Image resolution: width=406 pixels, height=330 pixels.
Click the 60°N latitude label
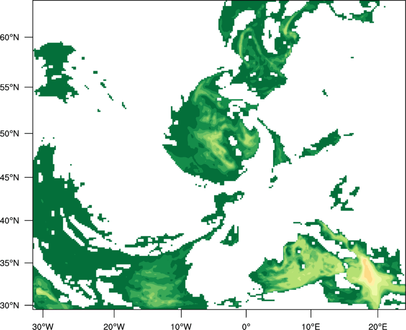[x=10, y=37]
